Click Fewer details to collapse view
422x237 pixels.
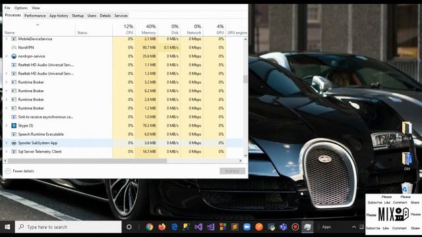20,171
